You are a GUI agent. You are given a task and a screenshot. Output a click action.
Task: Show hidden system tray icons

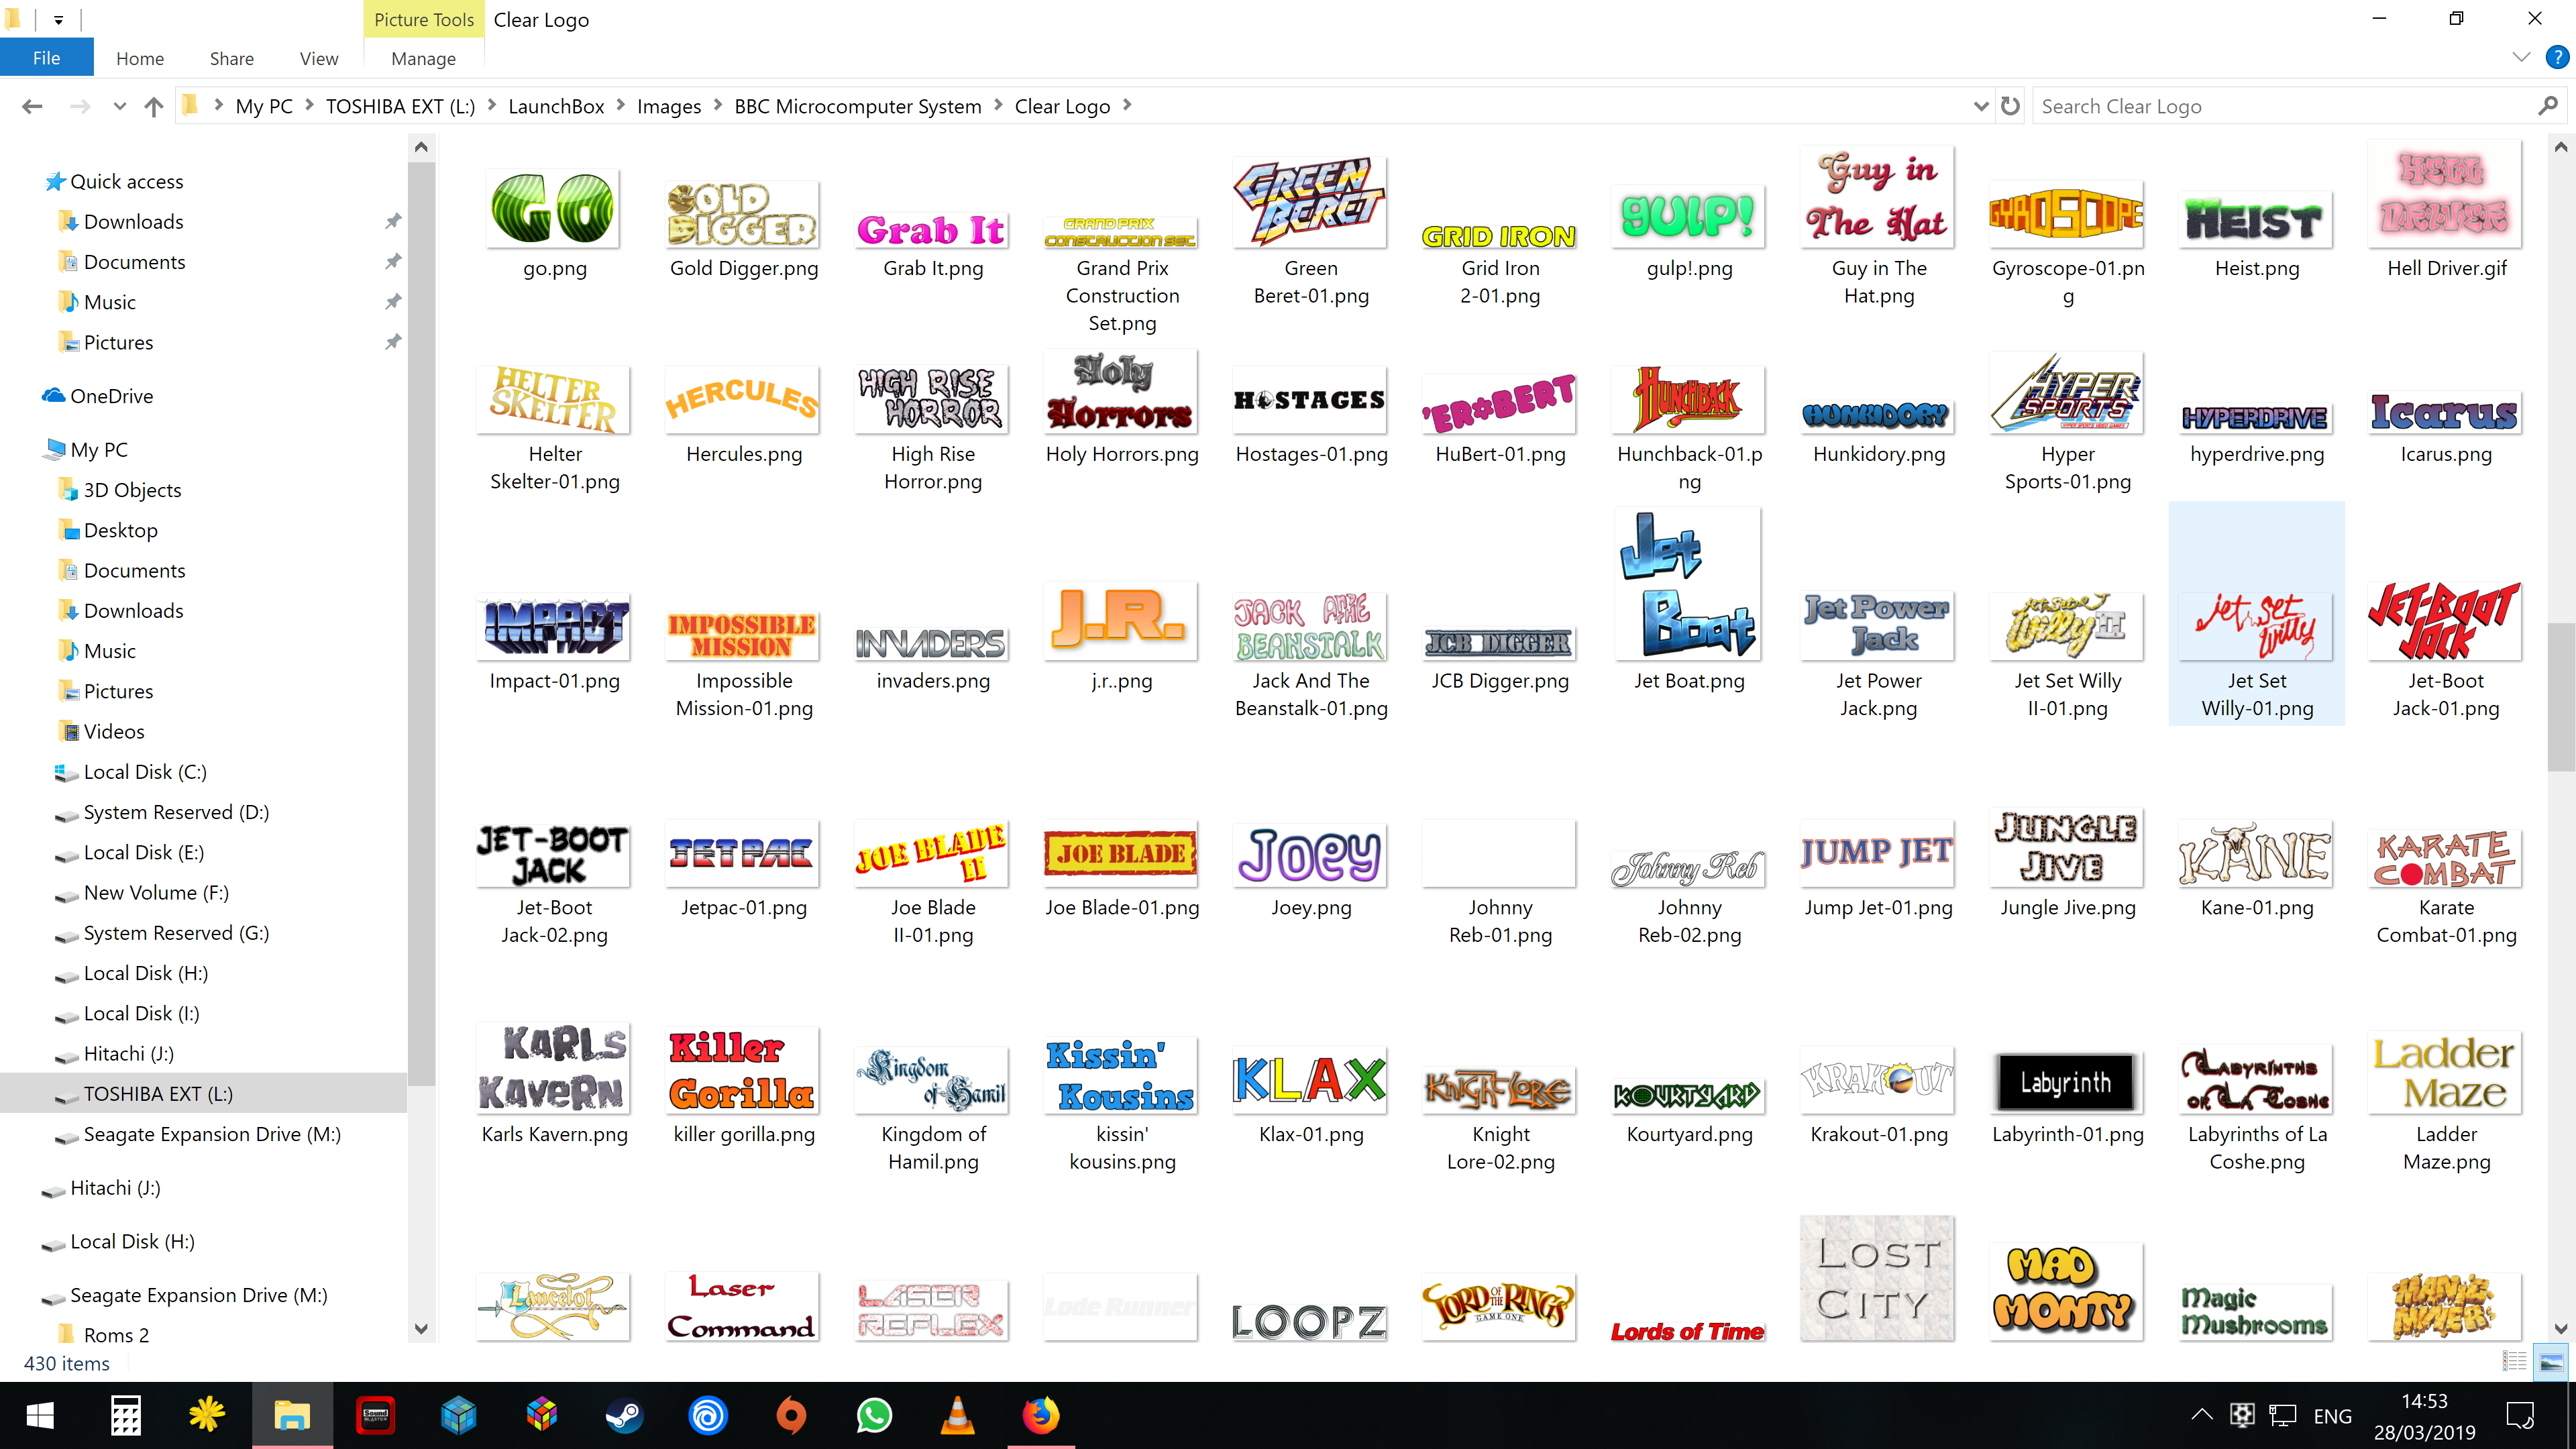[2201, 1415]
